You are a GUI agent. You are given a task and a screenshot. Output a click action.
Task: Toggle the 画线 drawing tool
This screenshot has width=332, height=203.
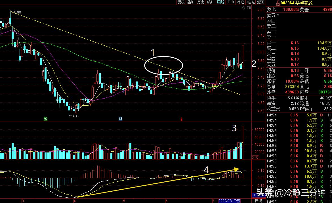pyautogui.click(x=220, y=2)
